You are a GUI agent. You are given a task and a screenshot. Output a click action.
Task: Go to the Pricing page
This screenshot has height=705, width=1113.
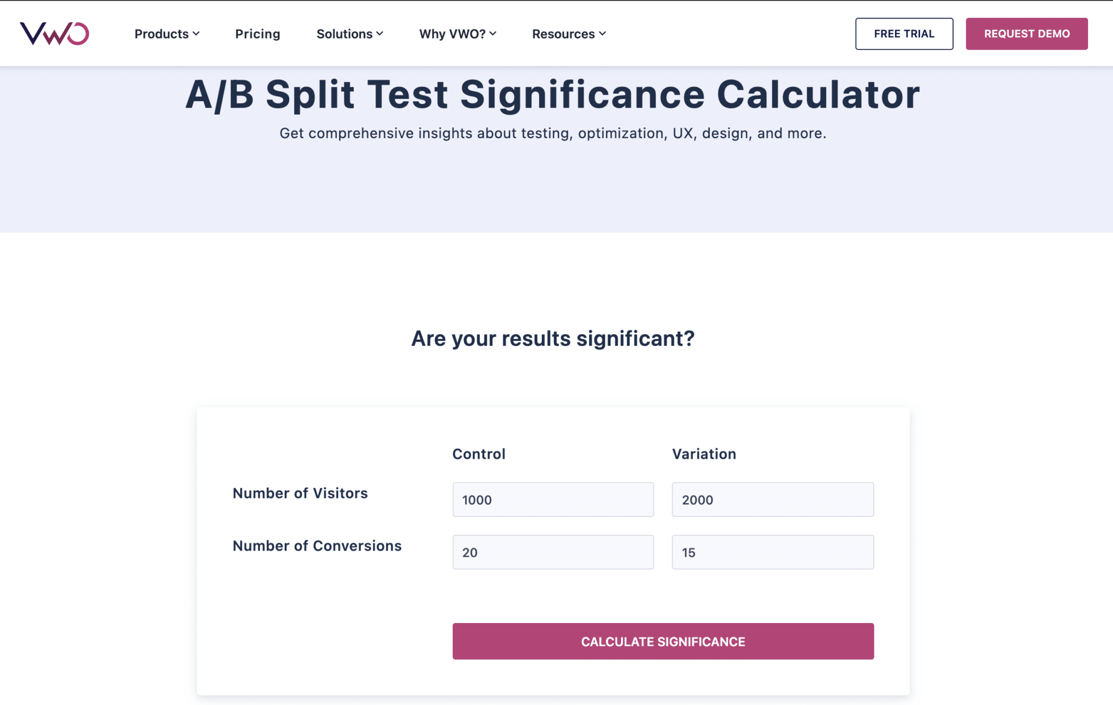click(258, 34)
